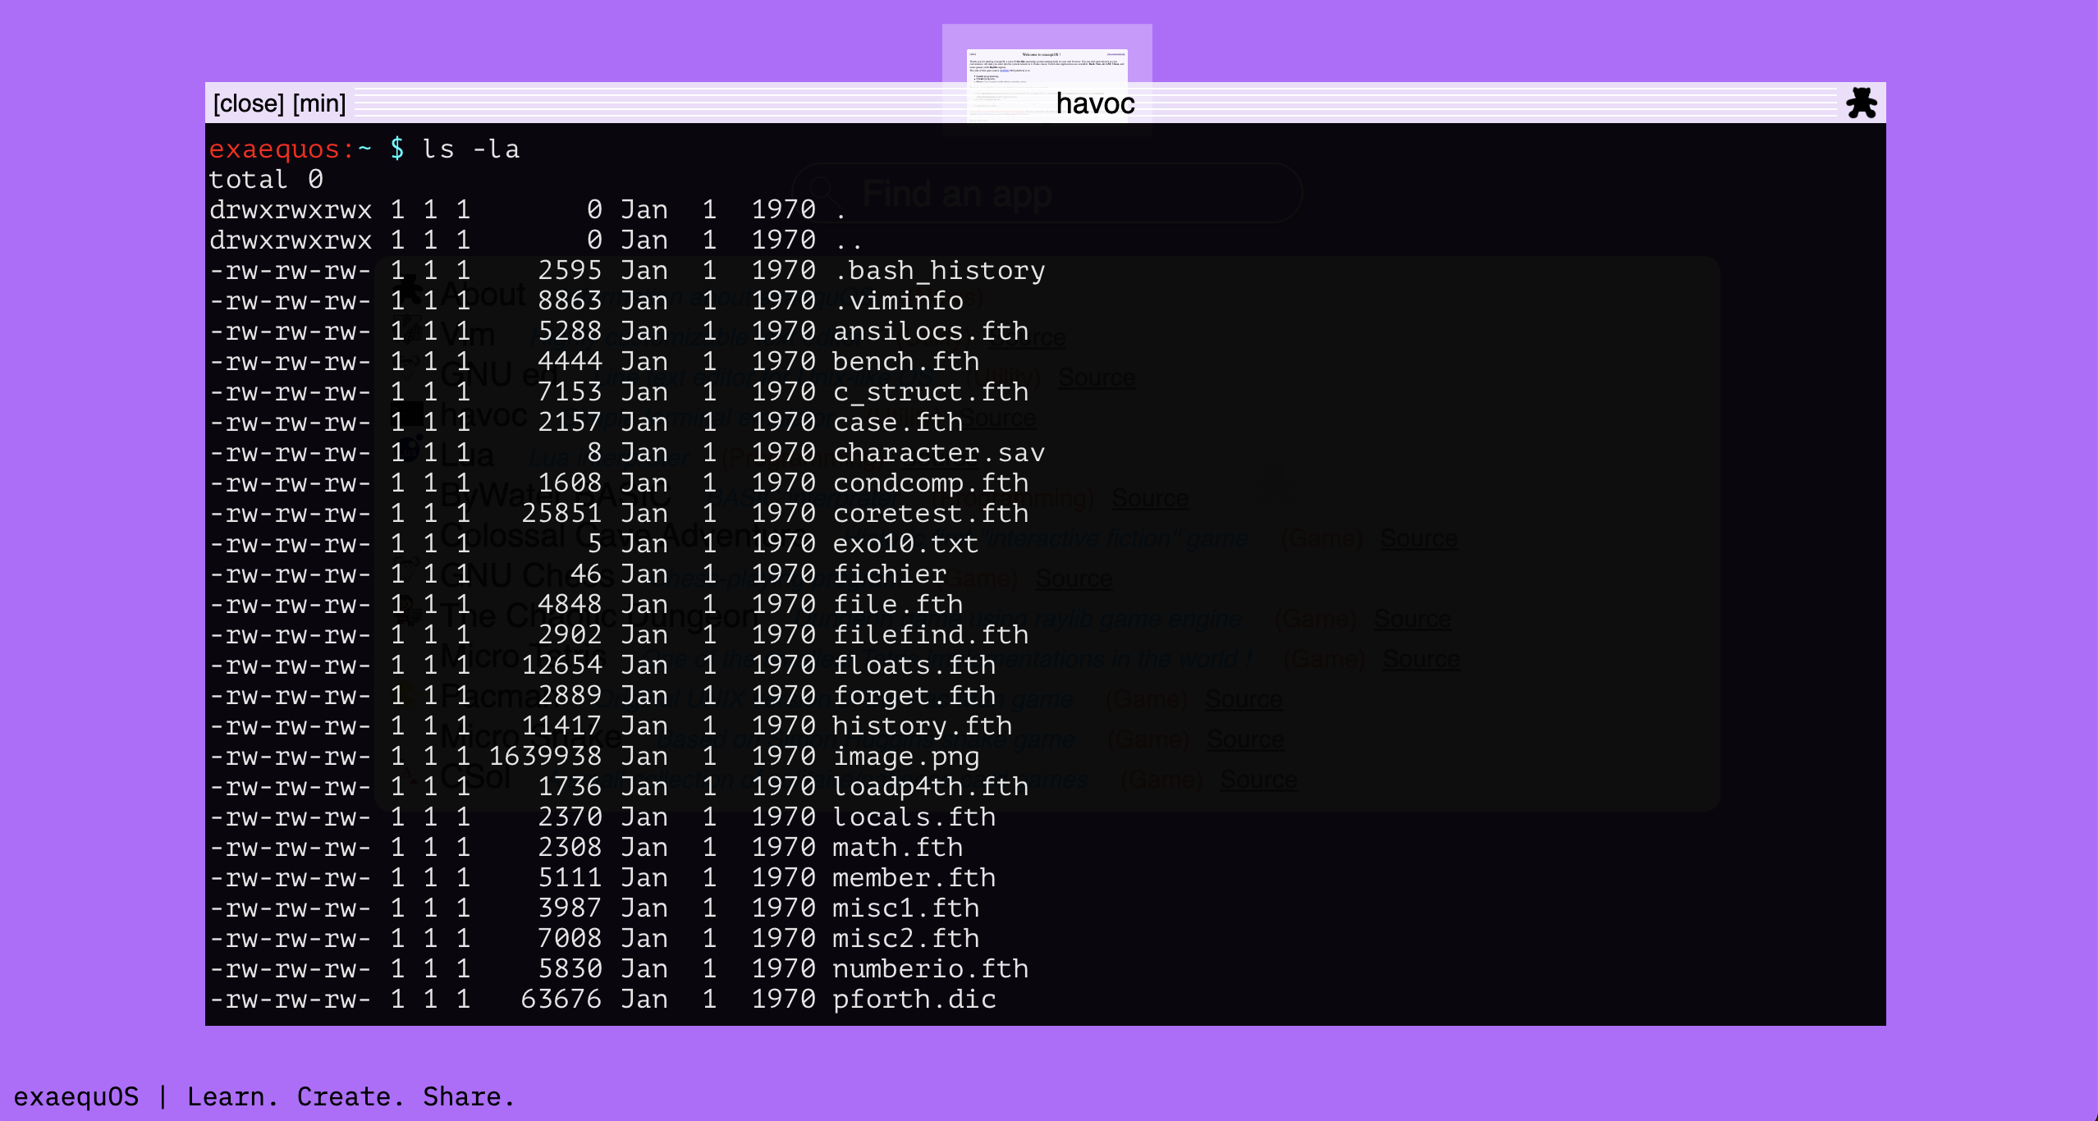Select the coretest.fth file name
The width and height of the screenshot is (2098, 1121).
pos(931,514)
